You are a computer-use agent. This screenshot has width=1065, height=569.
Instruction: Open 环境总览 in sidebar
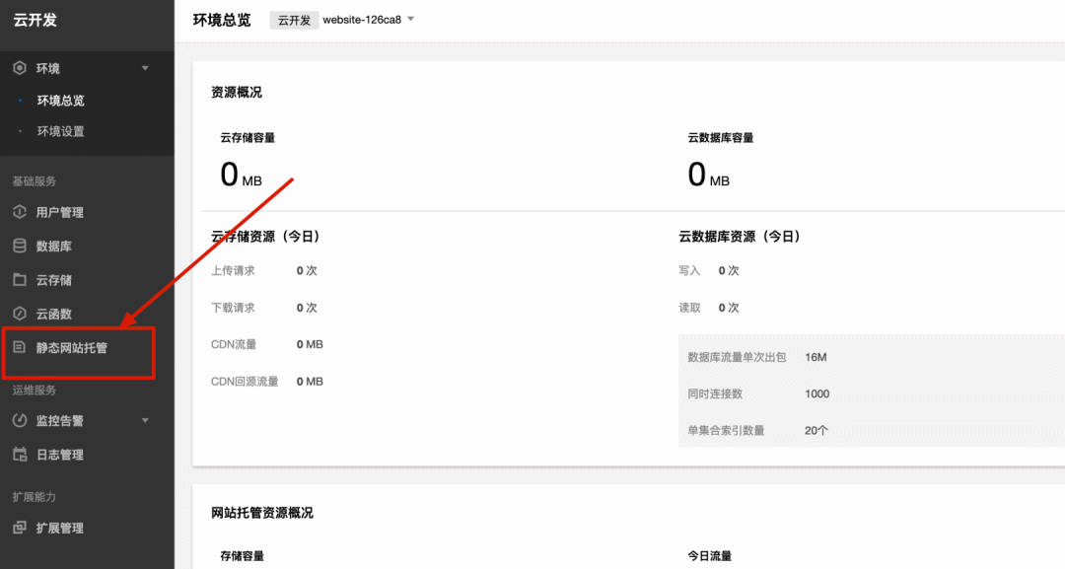[60, 101]
